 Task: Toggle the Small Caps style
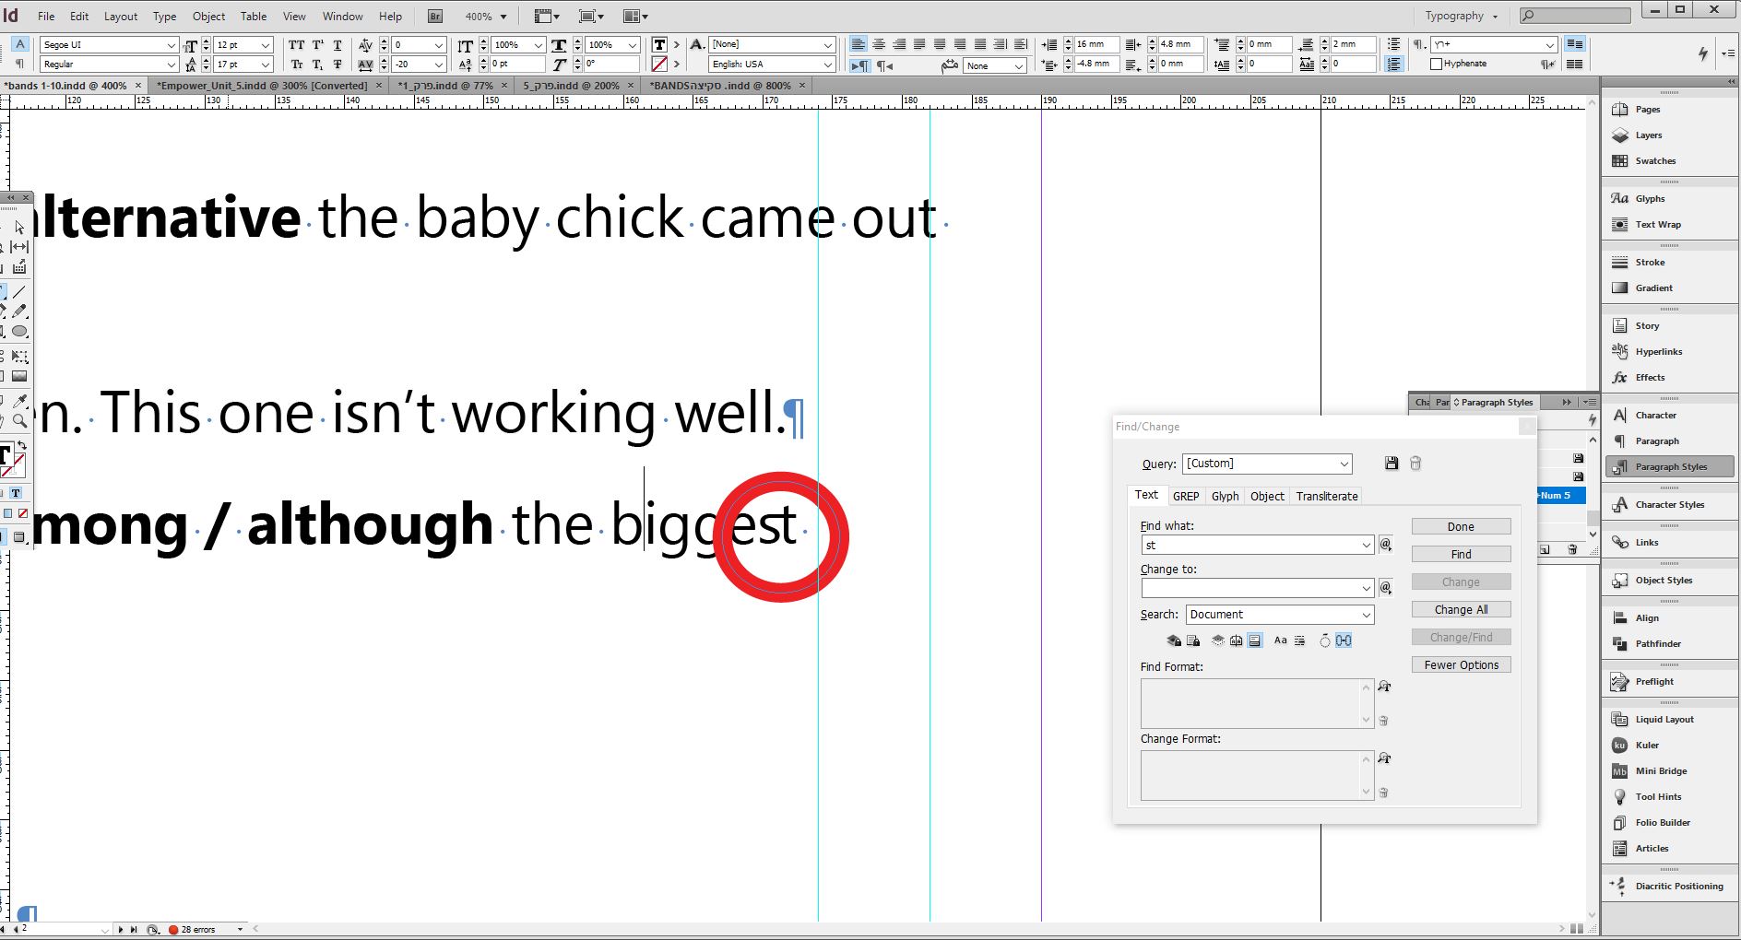296,65
